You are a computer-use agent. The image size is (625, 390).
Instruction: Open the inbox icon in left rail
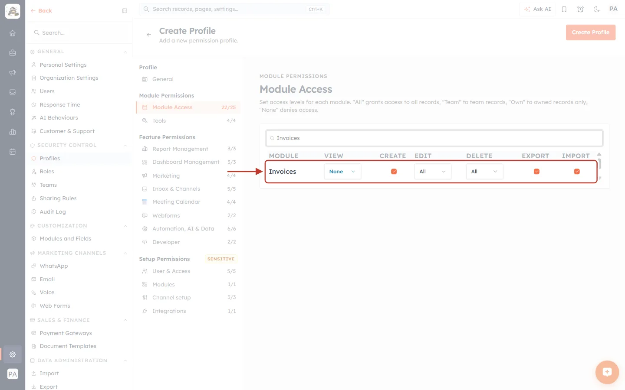pos(13,92)
